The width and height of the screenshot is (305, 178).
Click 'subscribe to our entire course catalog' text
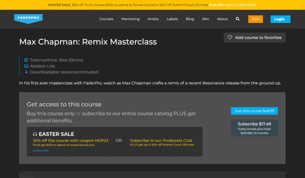point(127,113)
